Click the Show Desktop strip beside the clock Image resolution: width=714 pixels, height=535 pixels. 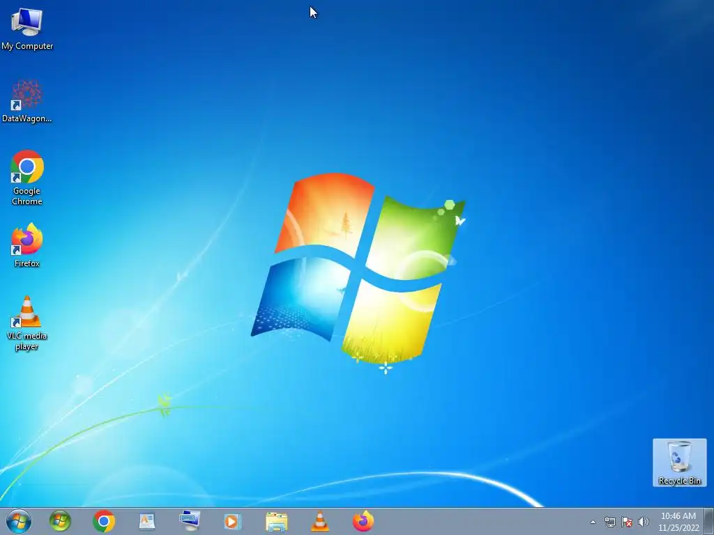point(708,521)
